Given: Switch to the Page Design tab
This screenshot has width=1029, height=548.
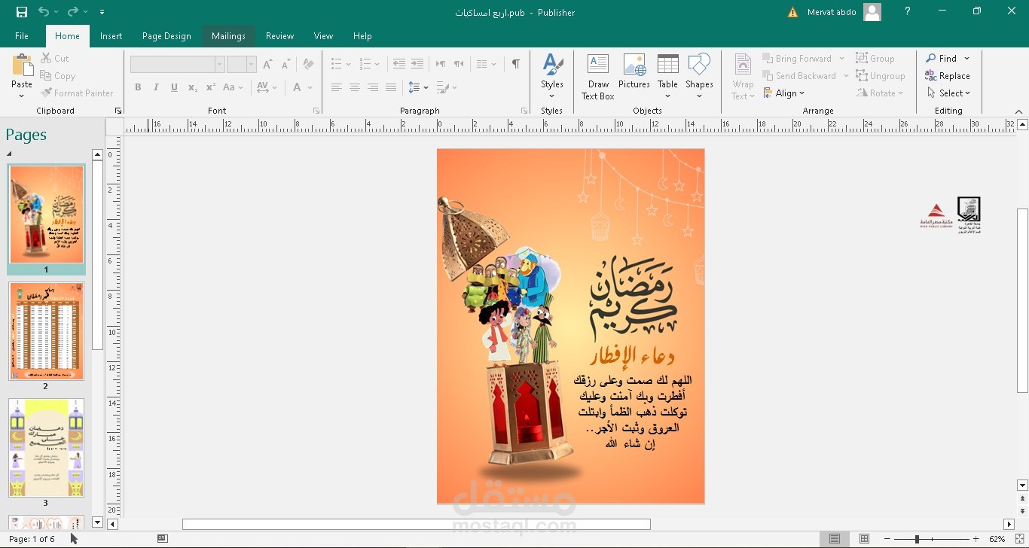Looking at the screenshot, I should [x=166, y=36].
